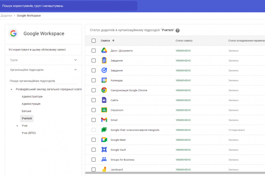
Task: Click the Google Chat icon
Action: [x=104, y=130]
